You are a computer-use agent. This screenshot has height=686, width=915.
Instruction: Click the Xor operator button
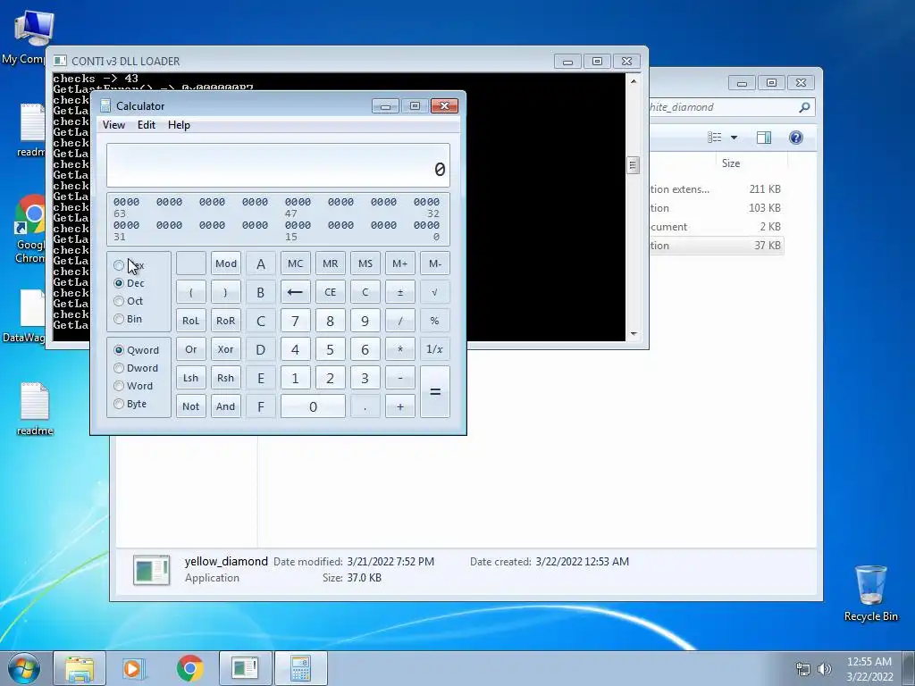pos(226,349)
